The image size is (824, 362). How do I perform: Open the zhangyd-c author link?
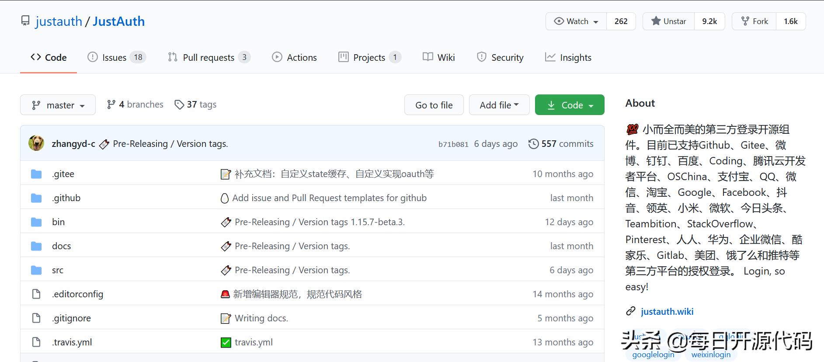[73, 144]
